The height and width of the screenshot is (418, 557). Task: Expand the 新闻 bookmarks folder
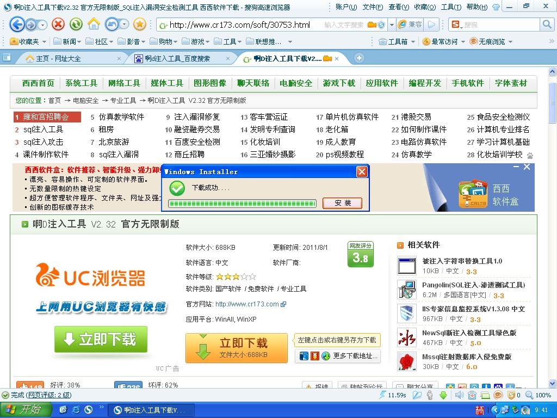(x=67, y=41)
